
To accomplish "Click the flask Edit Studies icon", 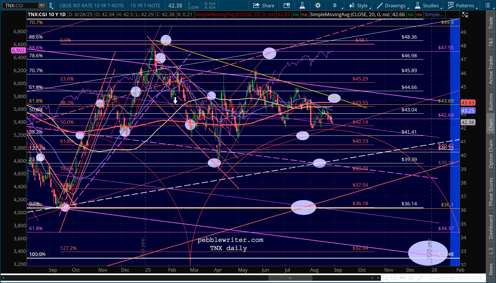I will (302, 5).
